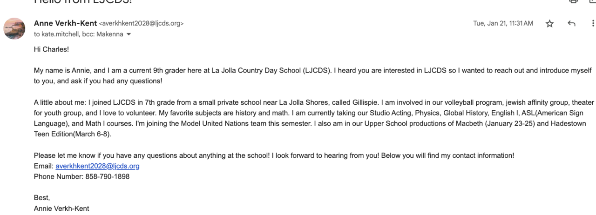Click the phone number 858-790-1898

pos(107,177)
